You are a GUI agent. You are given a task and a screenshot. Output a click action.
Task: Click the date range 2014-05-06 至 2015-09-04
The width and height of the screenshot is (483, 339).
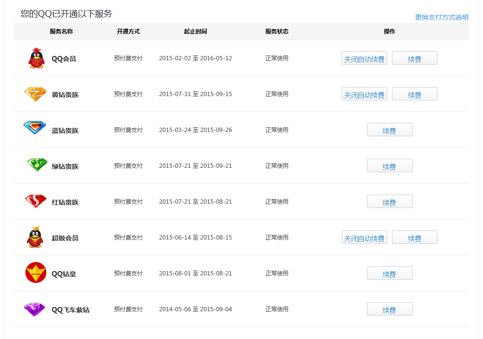pyautogui.click(x=195, y=309)
